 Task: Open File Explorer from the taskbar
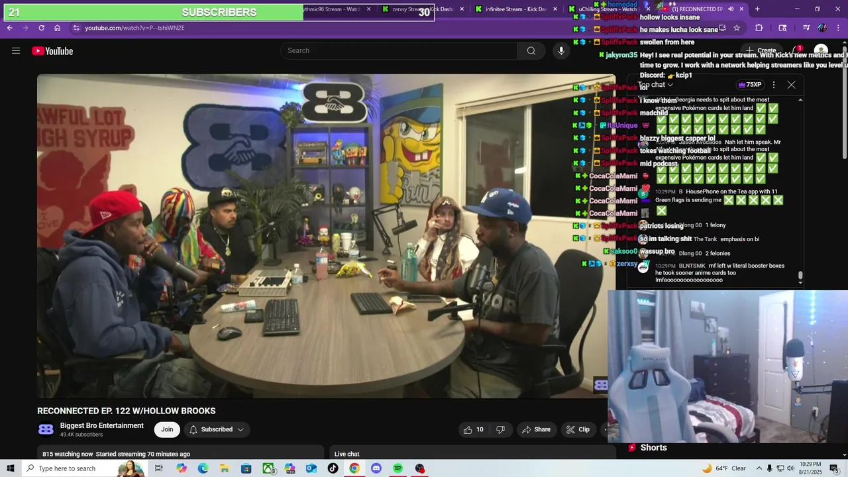click(x=225, y=468)
